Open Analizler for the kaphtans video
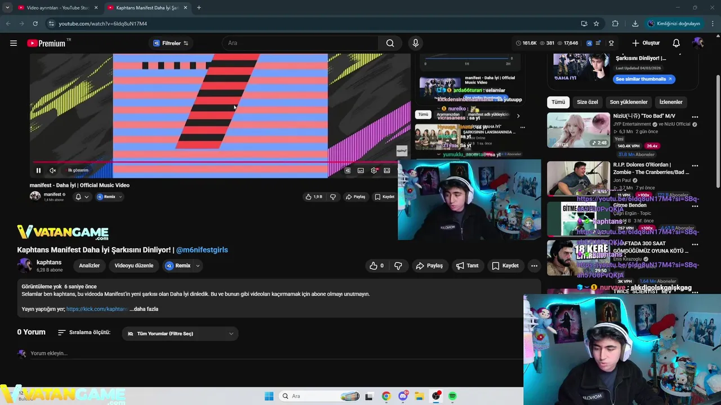Image resolution: width=721 pixels, height=405 pixels. coord(89,265)
